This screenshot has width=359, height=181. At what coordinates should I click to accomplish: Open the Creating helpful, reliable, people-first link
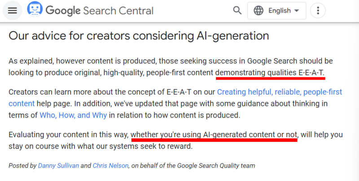coord(279,93)
